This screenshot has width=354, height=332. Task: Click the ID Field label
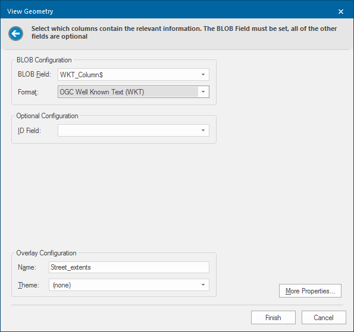click(29, 131)
